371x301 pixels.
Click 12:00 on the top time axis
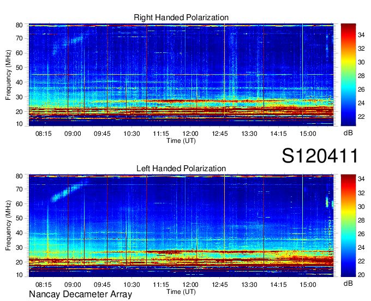coord(190,134)
